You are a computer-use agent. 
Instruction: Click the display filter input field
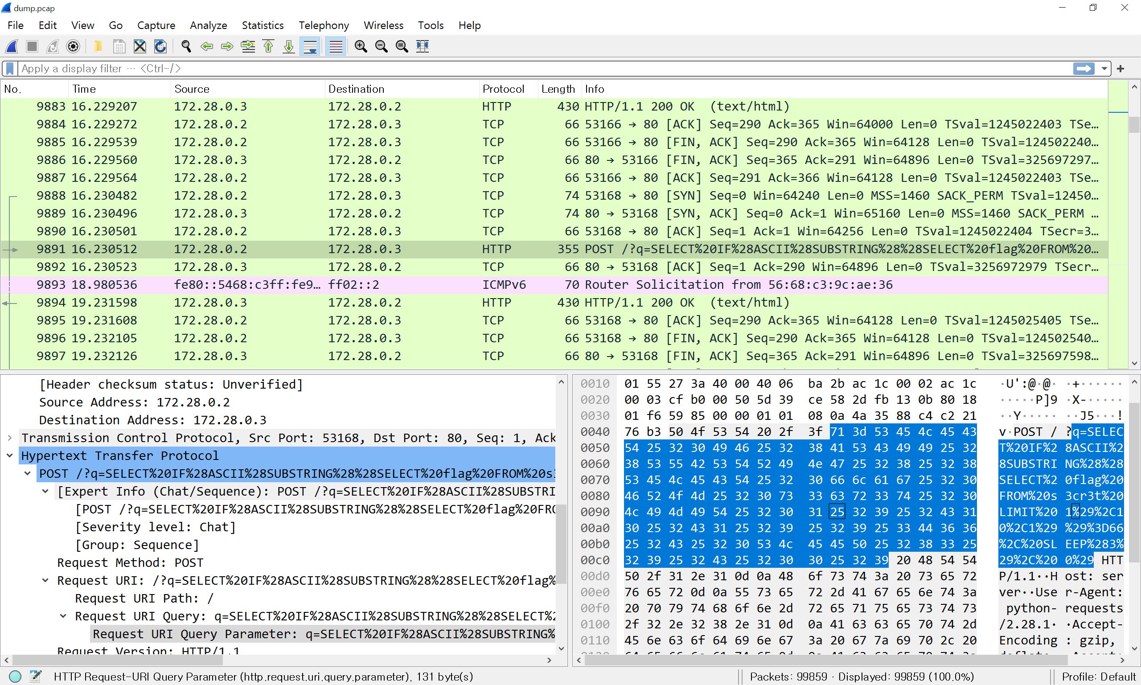[x=508, y=69]
